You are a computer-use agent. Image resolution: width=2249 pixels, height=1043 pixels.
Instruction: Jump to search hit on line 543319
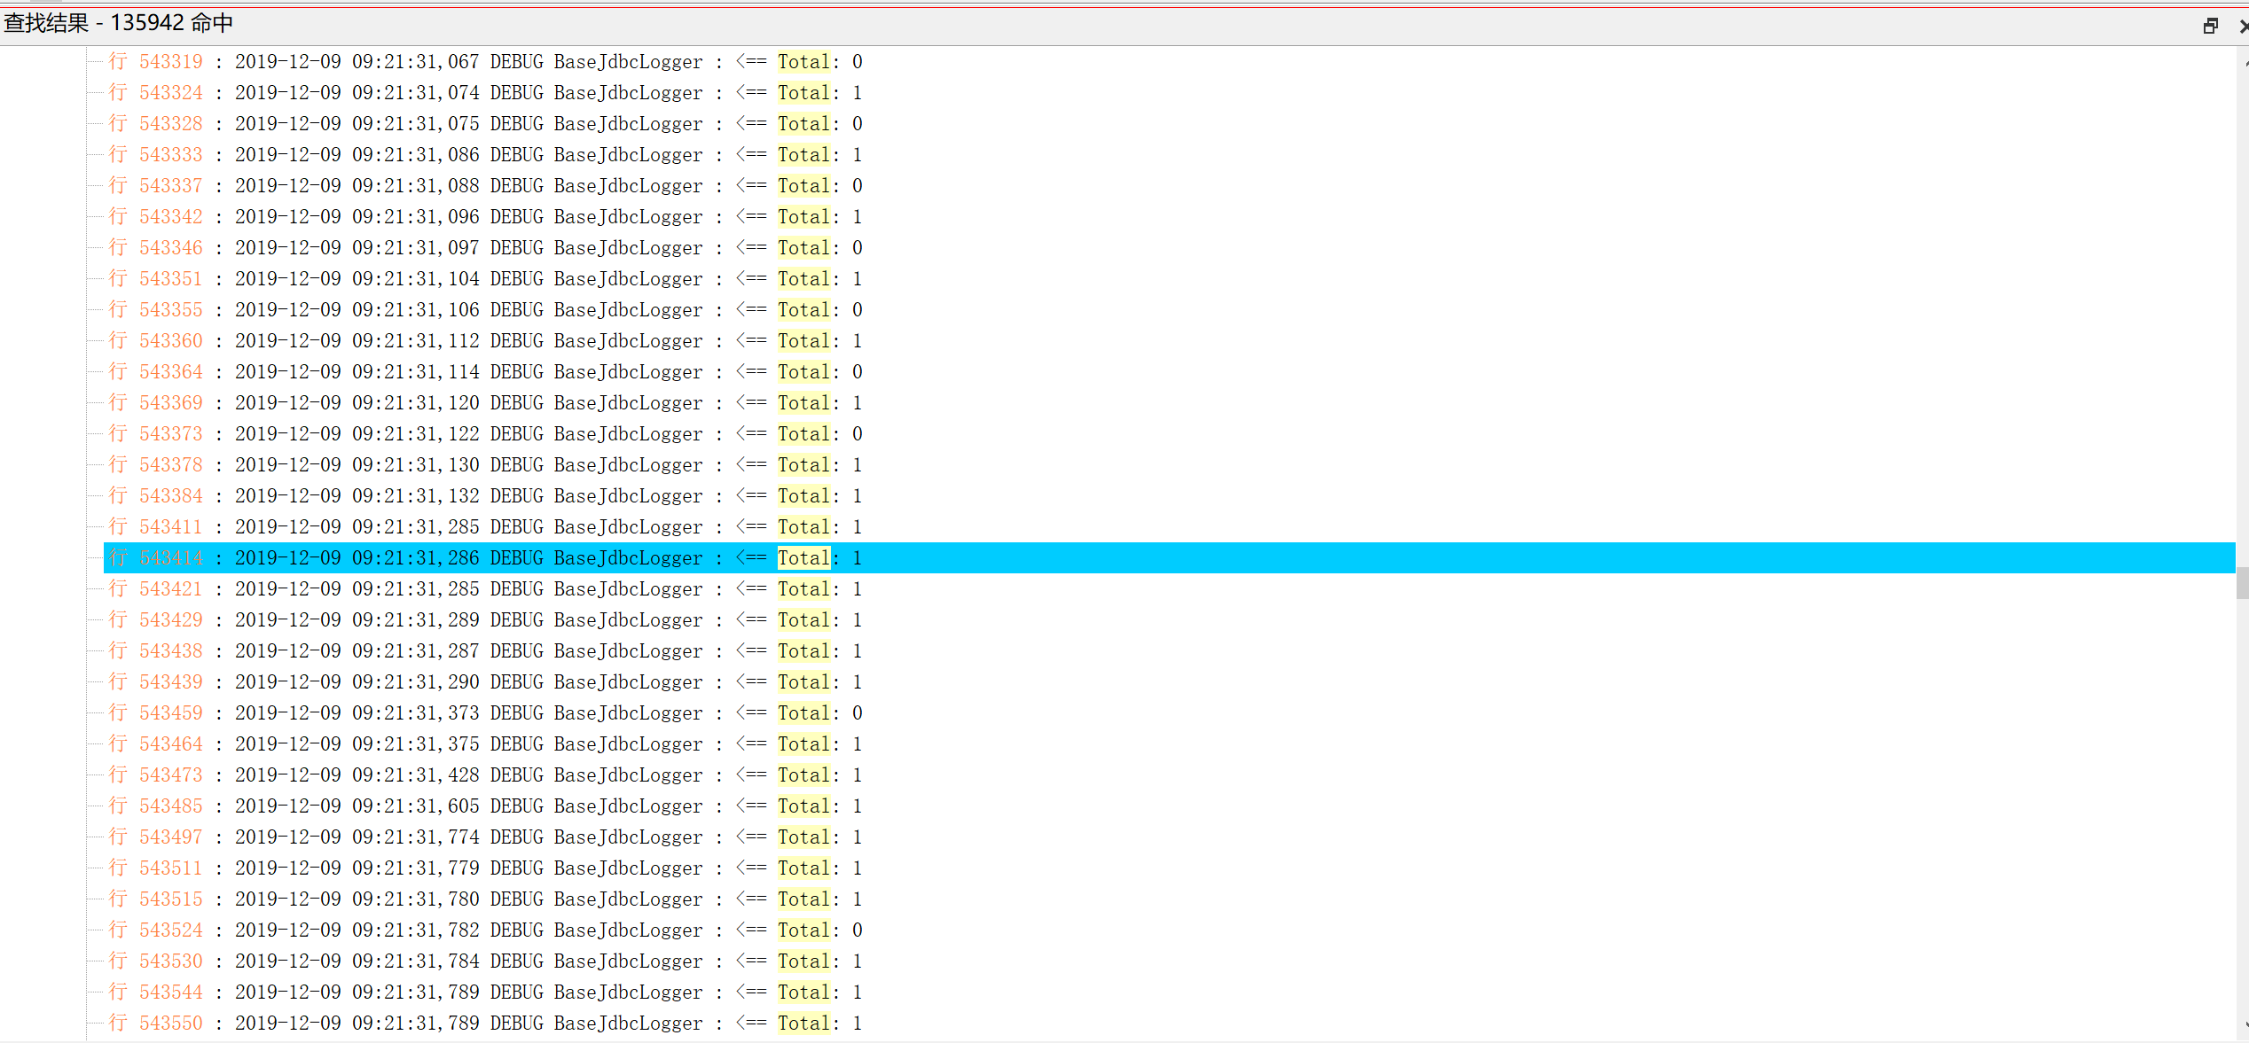tap(170, 61)
